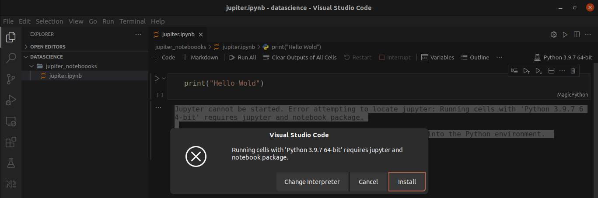Open editor title more actions ellipsis
Screen dimensions: 598x198
pos(588,35)
